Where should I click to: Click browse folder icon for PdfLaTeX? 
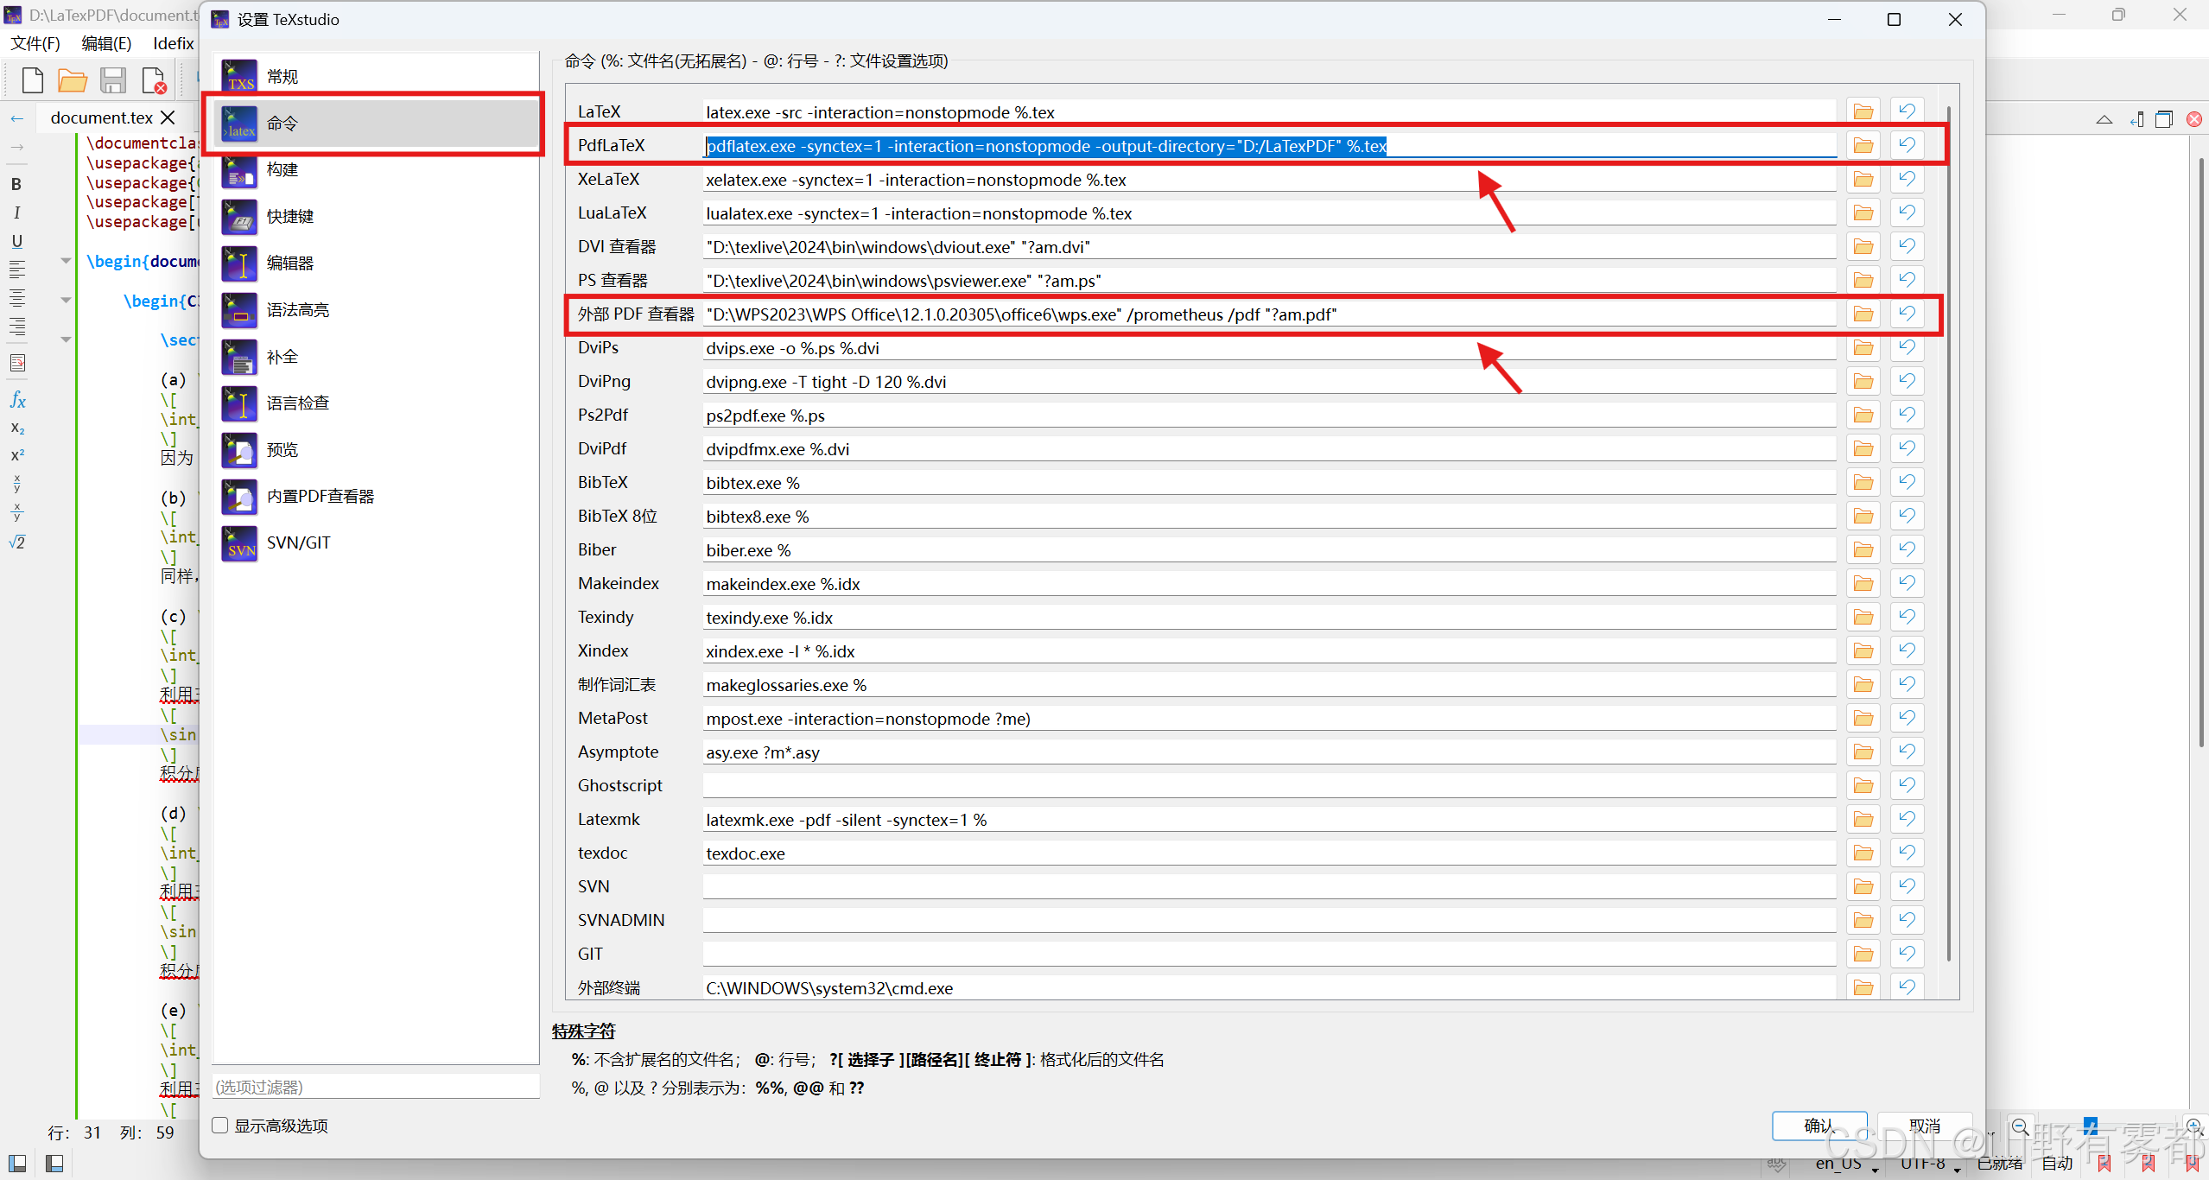[x=1863, y=145]
